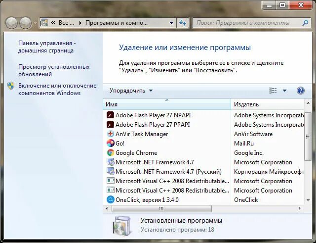The width and height of the screenshot is (316, 243).
Task: Open Панель управления - домашняя страница link
Action: point(47,47)
